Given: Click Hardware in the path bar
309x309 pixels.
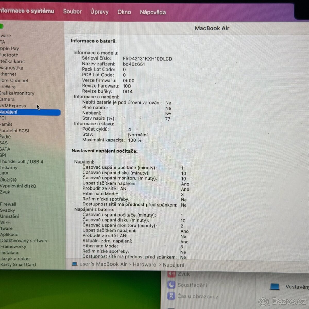Looking at the screenshot, I should click(x=144, y=264).
